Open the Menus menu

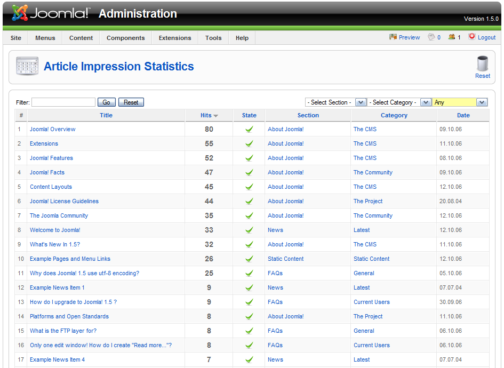click(x=45, y=38)
